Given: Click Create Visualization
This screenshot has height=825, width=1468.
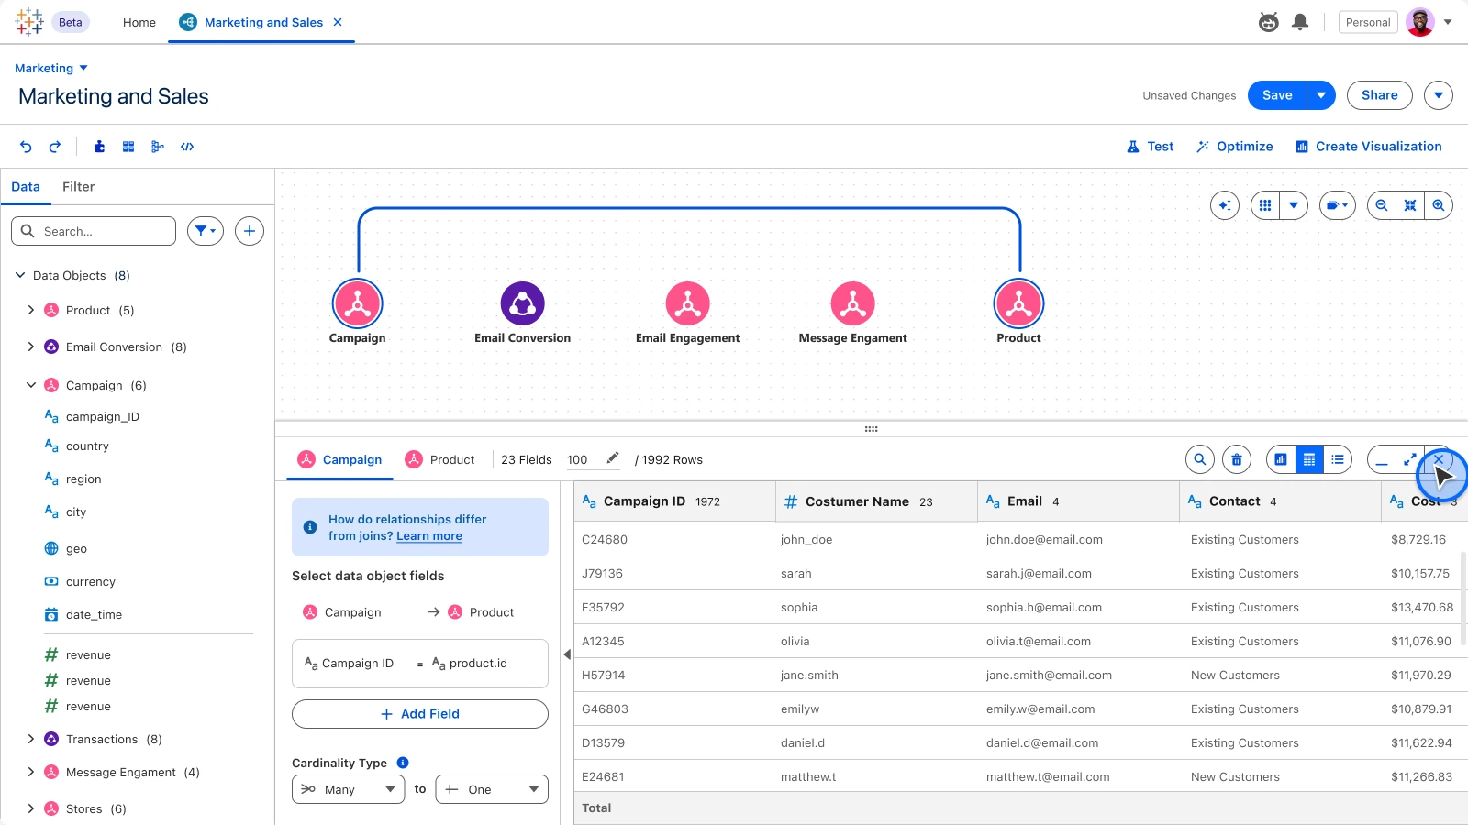Looking at the screenshot, I should pos(1369,147).
